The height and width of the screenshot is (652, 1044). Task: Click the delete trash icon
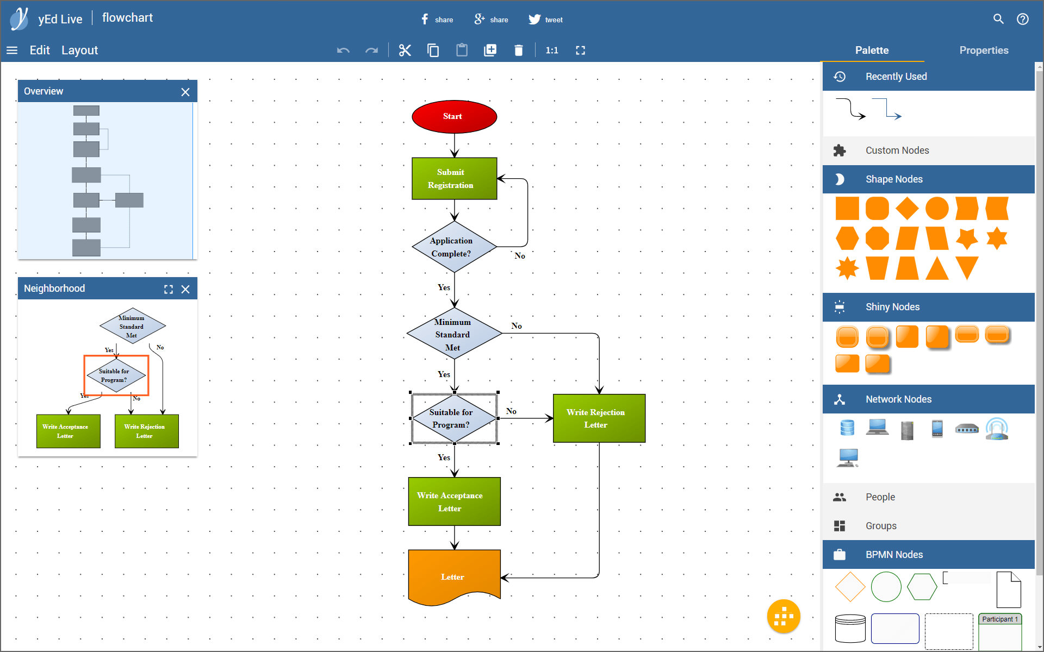tap(519, 51)
